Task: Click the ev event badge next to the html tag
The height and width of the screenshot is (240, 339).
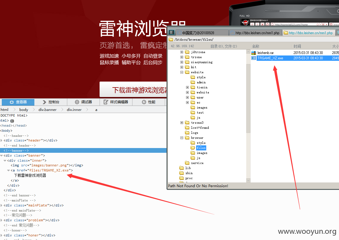Action: [x=12, y=121]
